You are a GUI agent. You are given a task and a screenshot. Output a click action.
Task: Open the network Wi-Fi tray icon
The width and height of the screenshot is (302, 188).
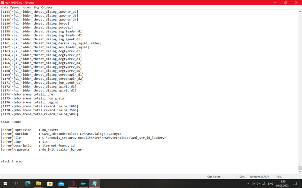[x=264, y=183]
